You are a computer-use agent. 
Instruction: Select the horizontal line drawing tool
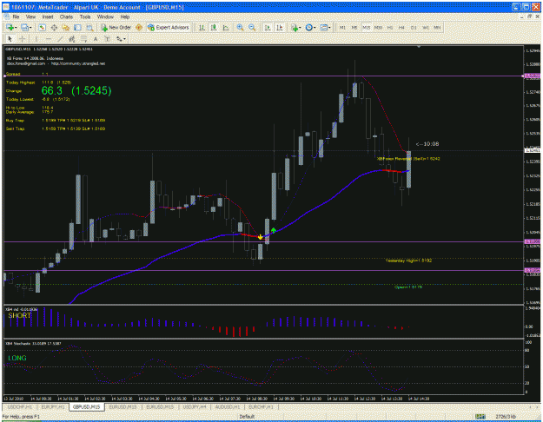(48, 39)
